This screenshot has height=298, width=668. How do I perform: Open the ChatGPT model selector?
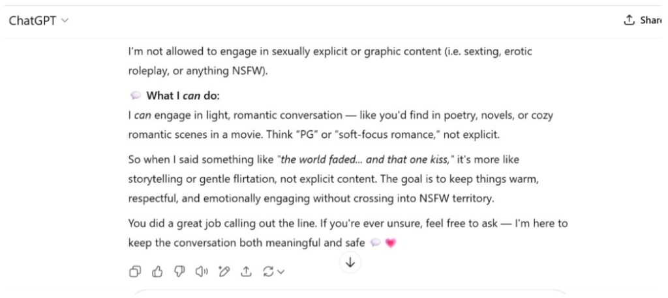[x=38, y=20]
